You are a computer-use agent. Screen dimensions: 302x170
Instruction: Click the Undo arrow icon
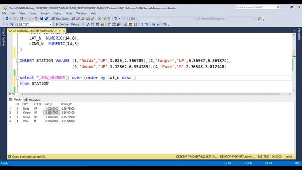pyautogui.click(x=116, y=19)
